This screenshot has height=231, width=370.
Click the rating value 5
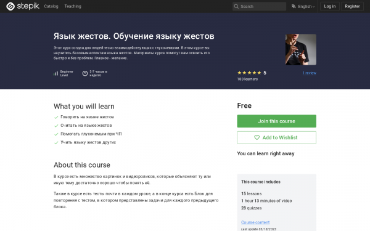(265, 73)
